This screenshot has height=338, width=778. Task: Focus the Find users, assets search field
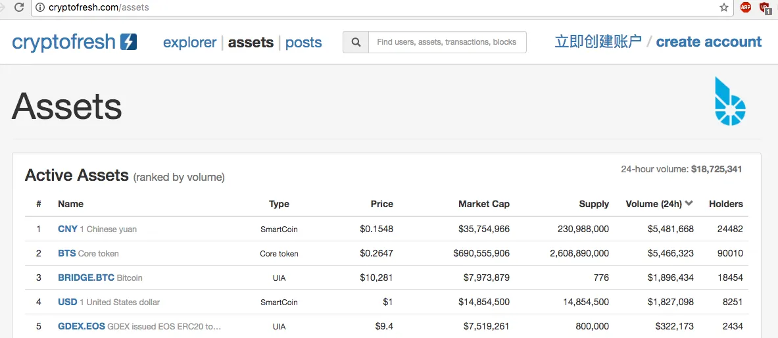tap(447, 42)
